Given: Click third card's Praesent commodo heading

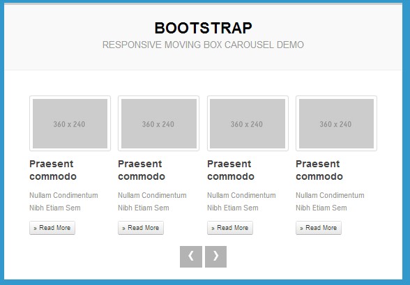Looking at the screenshot, I should (231, 170).
